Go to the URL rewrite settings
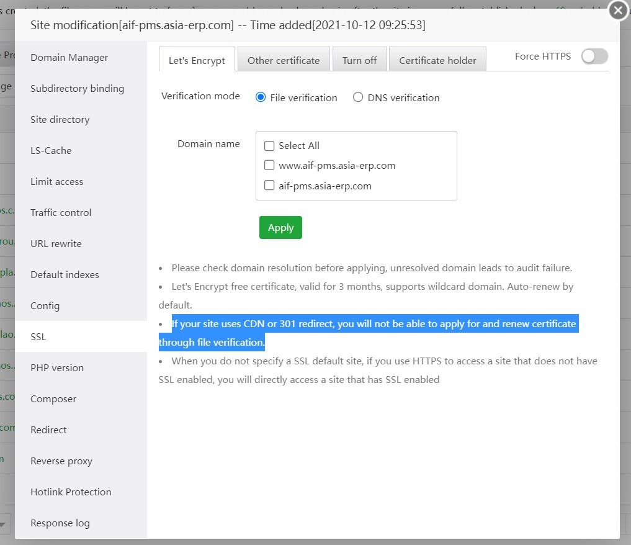The width and height of the screenshot is (631, 545). 56,244
